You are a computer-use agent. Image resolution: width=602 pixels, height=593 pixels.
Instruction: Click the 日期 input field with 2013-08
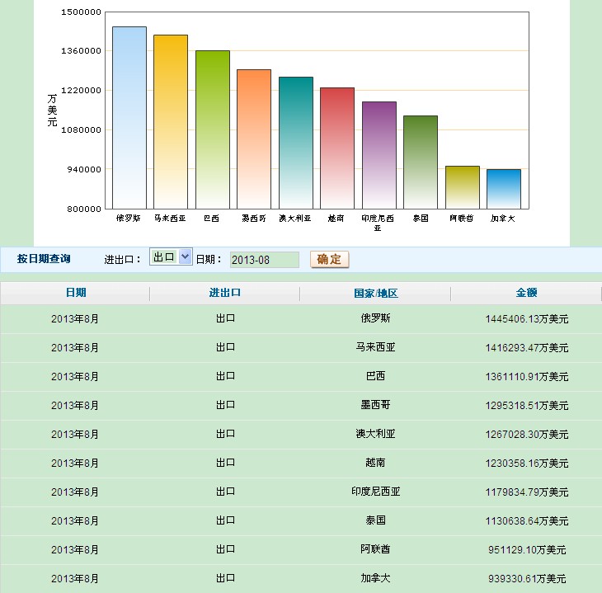[x=264, y=260]
